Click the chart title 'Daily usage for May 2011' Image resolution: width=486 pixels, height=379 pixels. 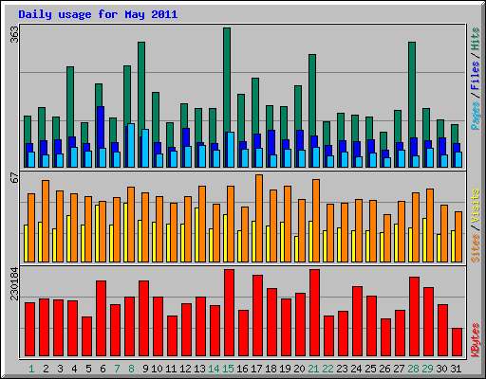pos(98,14)
